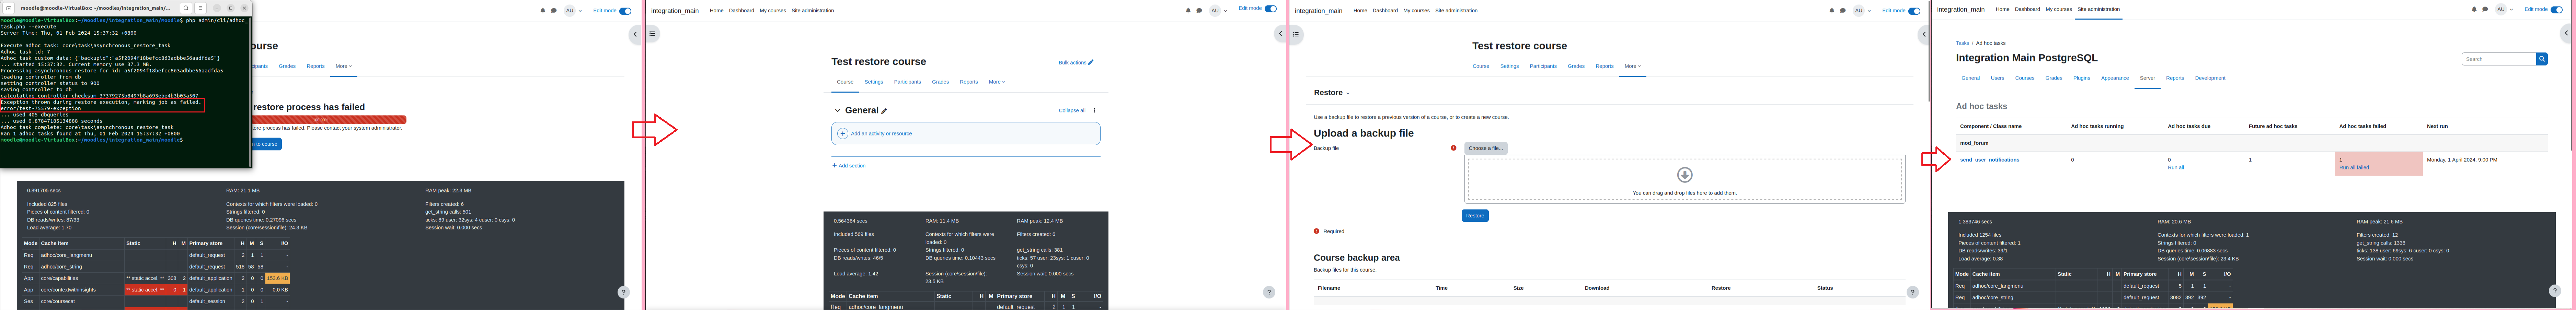The width and height of the screenshot is (2576, 310).
Task: Click the download arrow in the file dropzone
Action: pyautogui.click(x=1684, y=175)
